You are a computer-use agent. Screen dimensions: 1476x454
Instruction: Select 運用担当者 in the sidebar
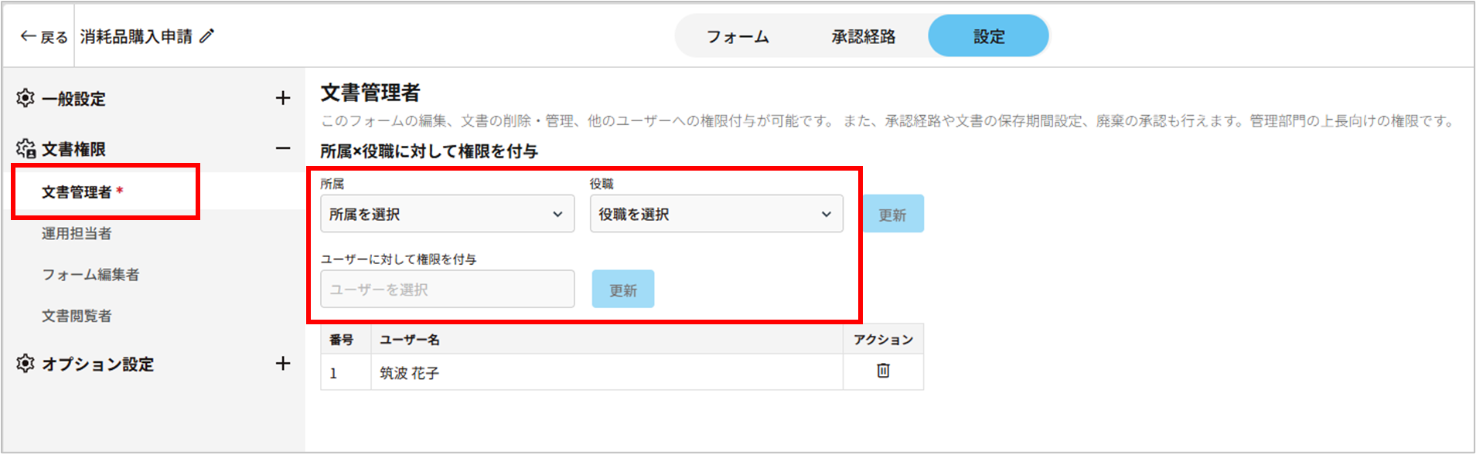pos(77,233)
